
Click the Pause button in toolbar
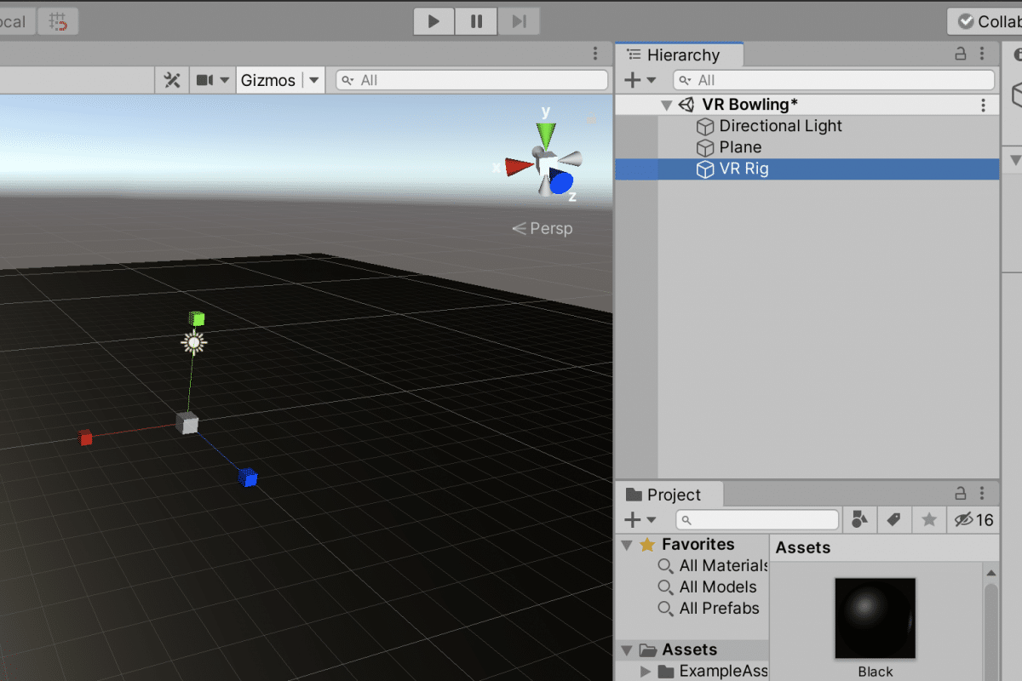click(476, 21)
